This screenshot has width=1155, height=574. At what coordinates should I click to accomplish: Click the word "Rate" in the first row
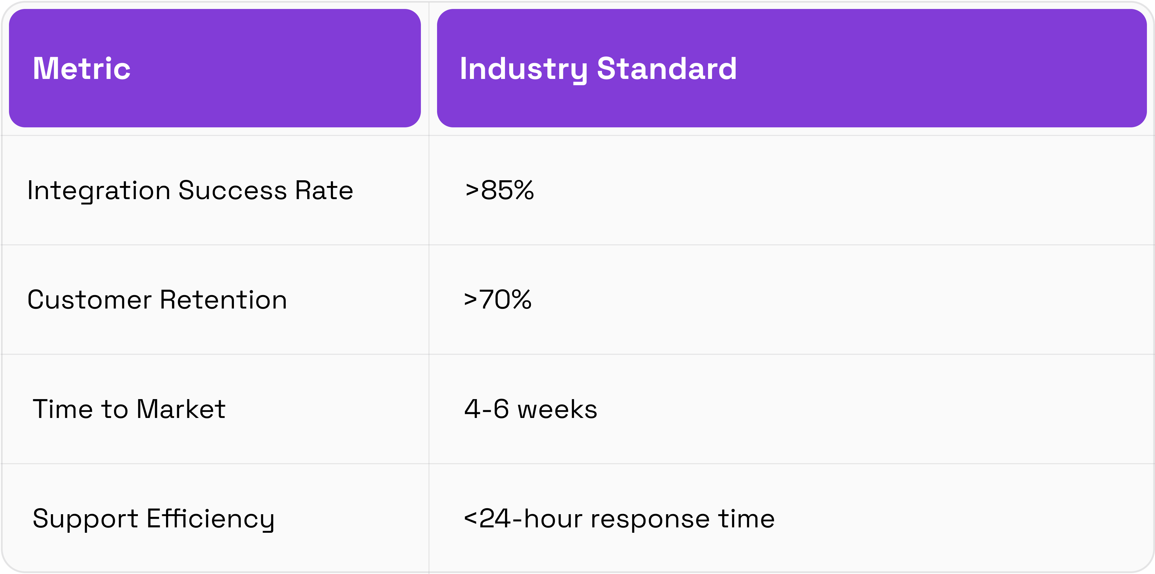324,190
